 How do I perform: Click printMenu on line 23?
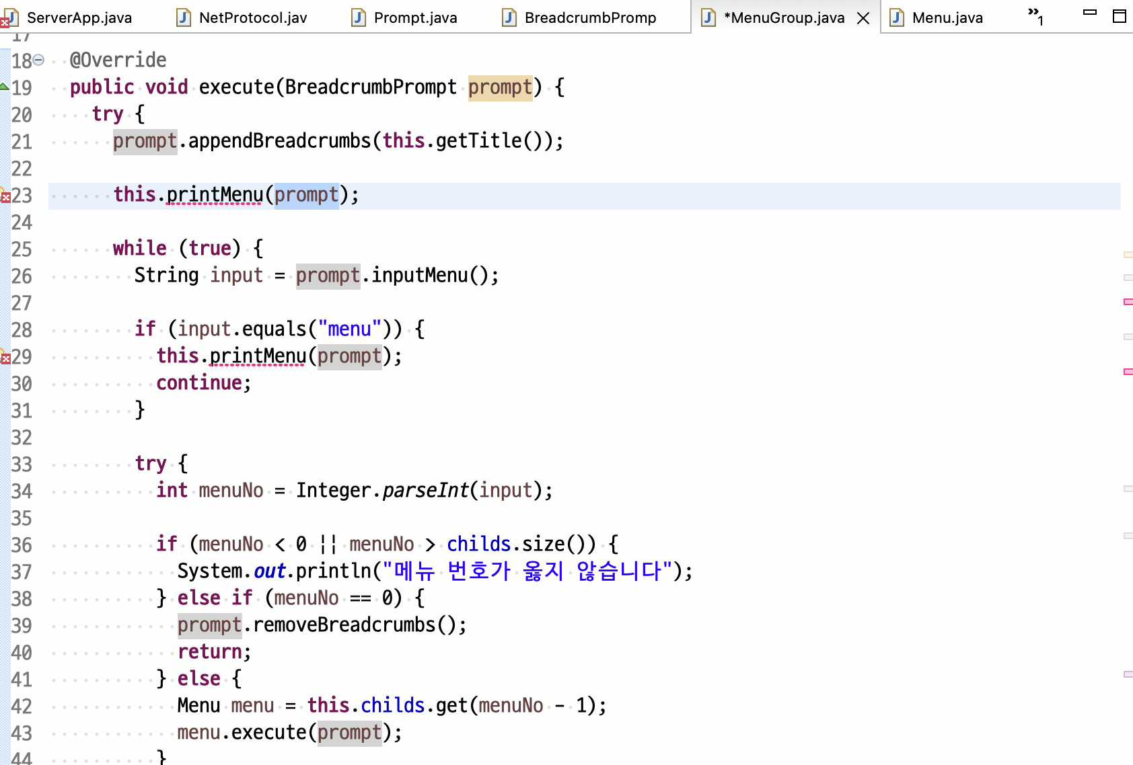(215, 195)
